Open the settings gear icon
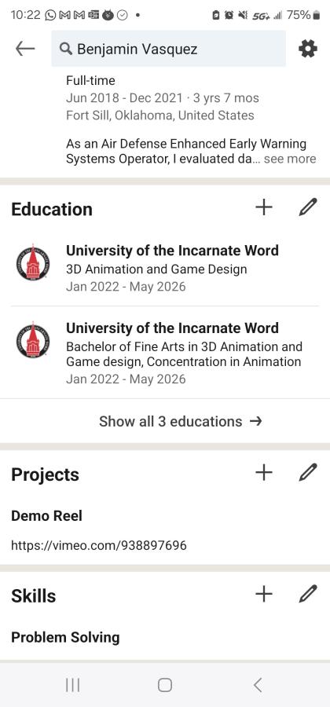The height and width of the screenshot is (707, 330). pyautogui.click(x=308, y=49)
